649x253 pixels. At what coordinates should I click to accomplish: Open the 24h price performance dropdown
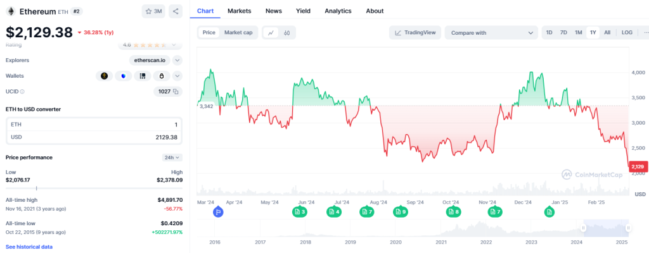tap(172, 157)
